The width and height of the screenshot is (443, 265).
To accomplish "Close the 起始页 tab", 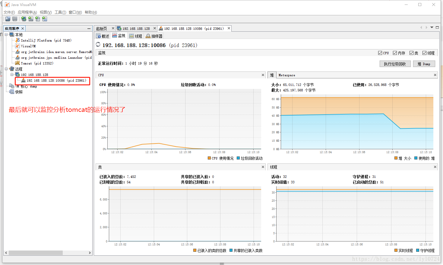I will 113,28.
